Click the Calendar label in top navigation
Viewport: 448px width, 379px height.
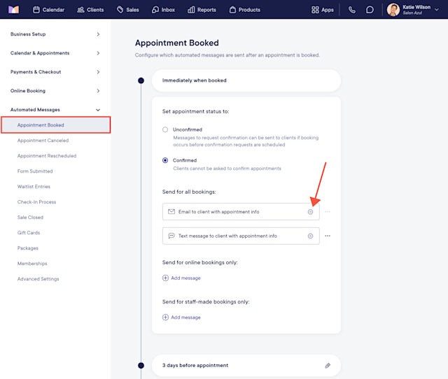pos(53,10)
